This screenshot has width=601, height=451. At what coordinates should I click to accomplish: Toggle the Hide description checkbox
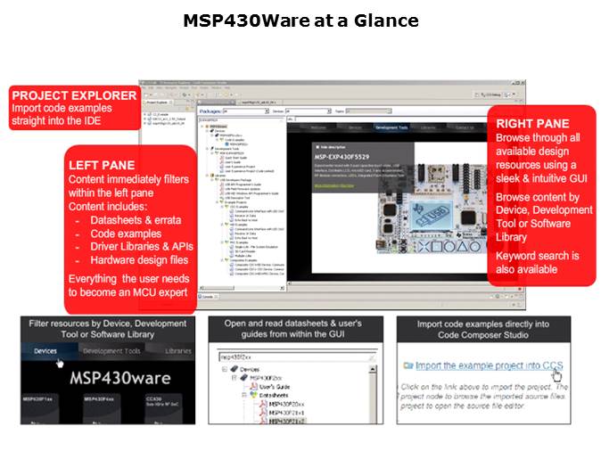click(x=317, y=147)
